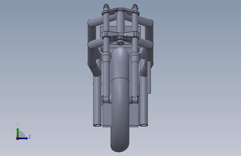
Task: Select the left exhaust pipe open end
Action: pyautogui.click(x=97, y=125)
